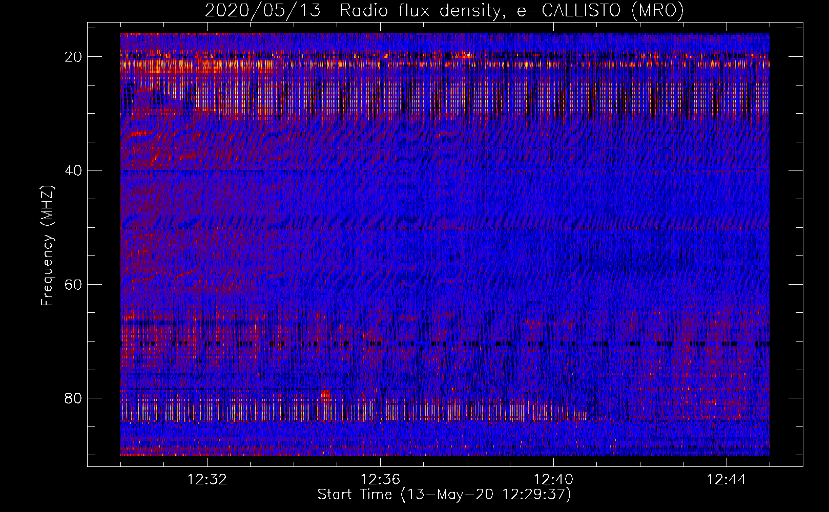Image resolution: width=829 pixels, height=512 pixels.
Task: Click the plot title '2020/05/13 Radio flux density, e-CALLISTO (MRO)'
Action: coord(444,11)
